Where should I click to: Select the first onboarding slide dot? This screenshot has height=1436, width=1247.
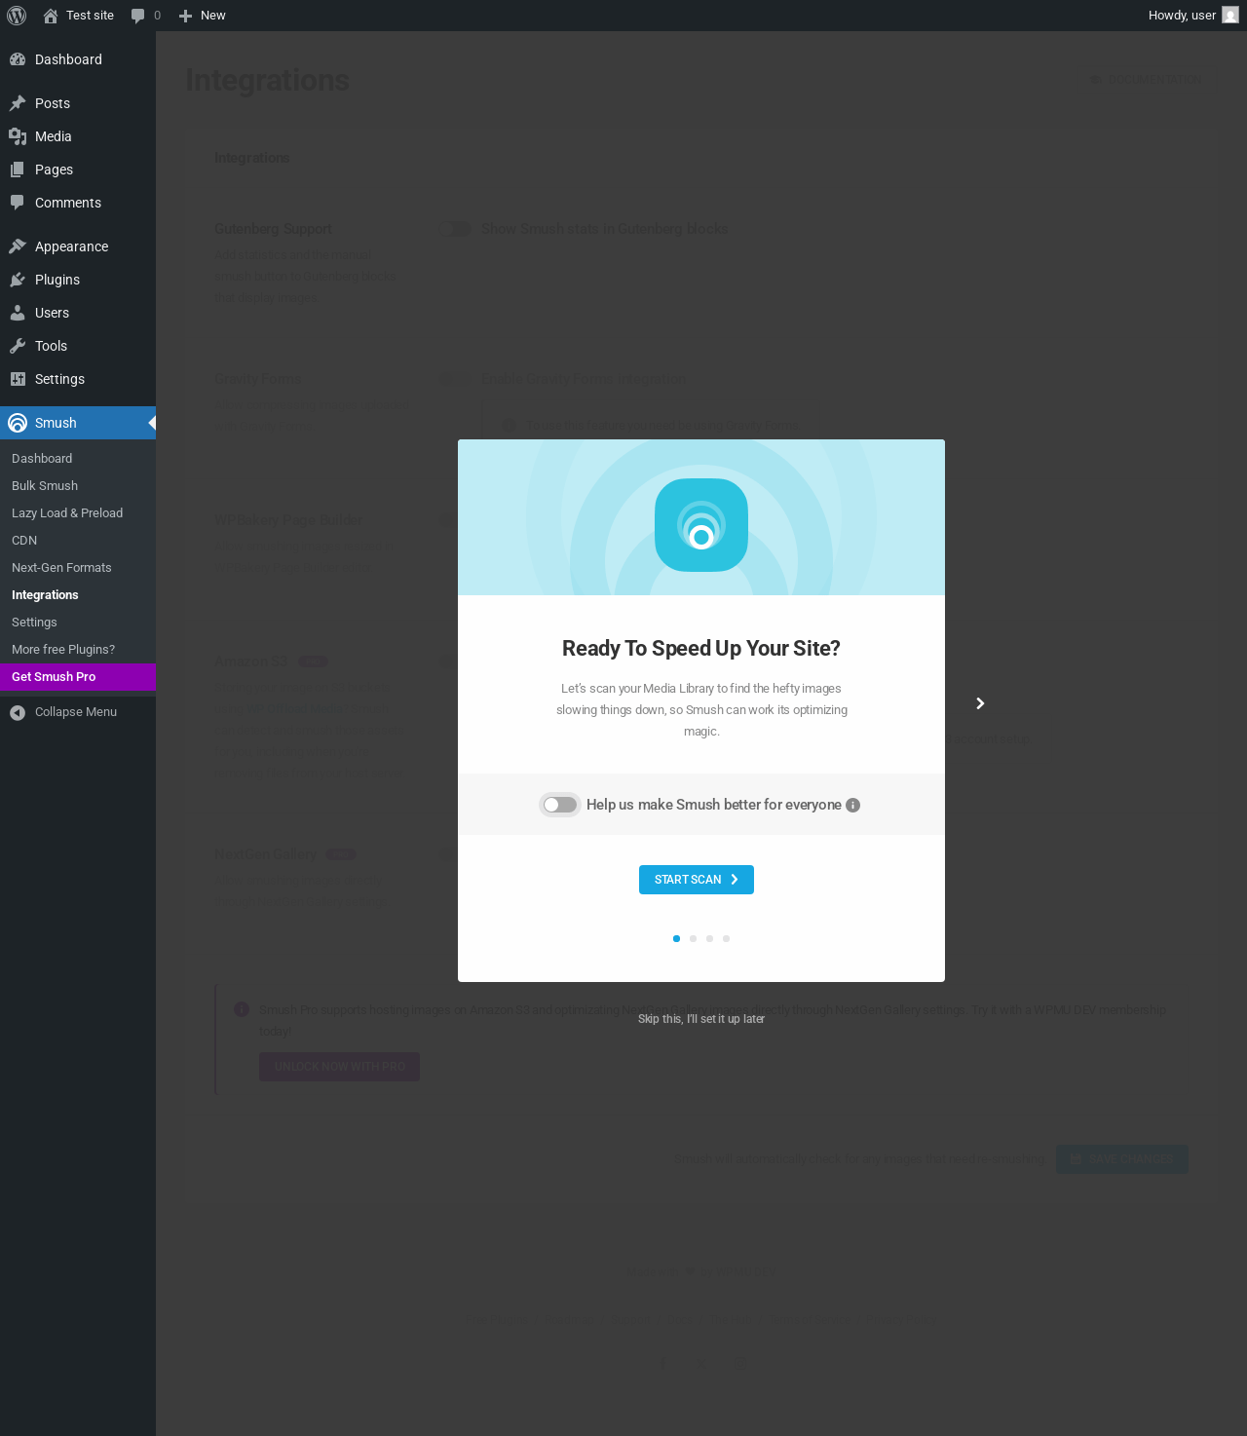pyautogui.click(x=676, y=939)
